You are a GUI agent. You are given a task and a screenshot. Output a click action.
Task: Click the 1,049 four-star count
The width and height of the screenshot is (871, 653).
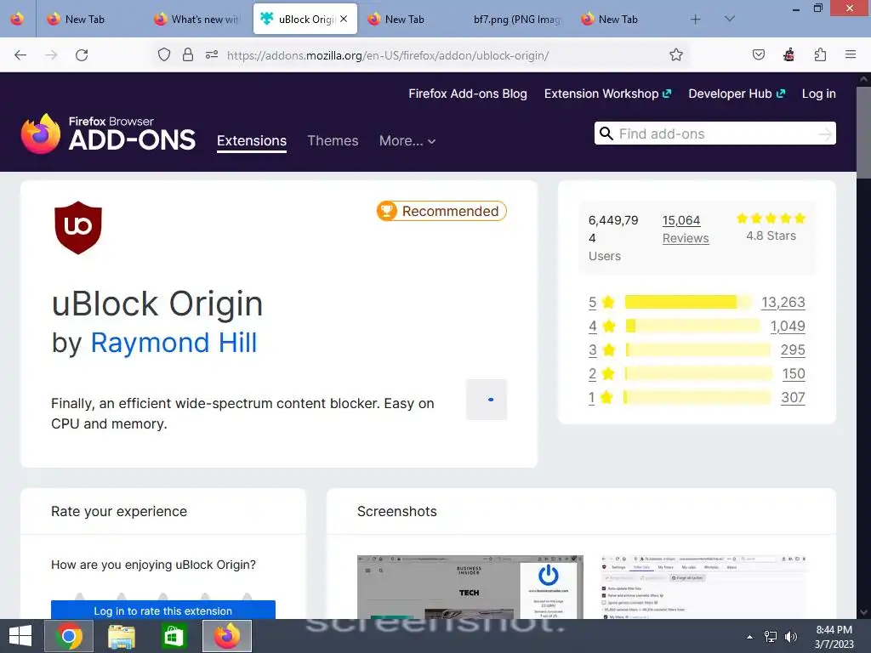[788, 326]
